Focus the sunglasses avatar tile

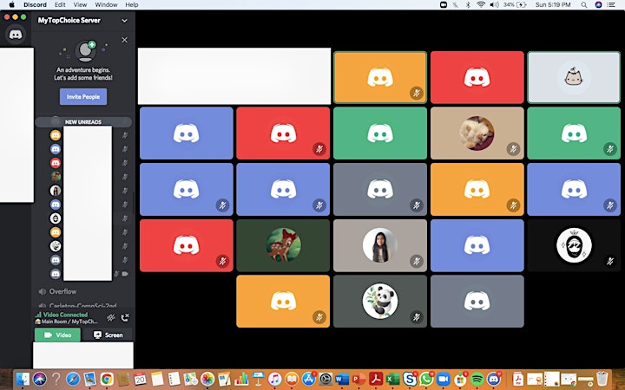pyautogui.click(x=574, y=245)
